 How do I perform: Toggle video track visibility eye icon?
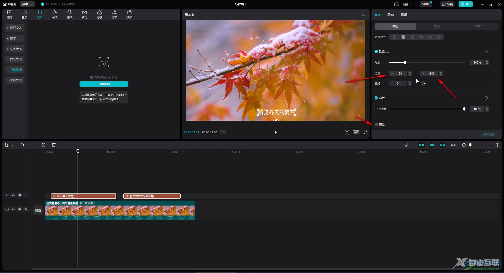(x=20, y=209)
